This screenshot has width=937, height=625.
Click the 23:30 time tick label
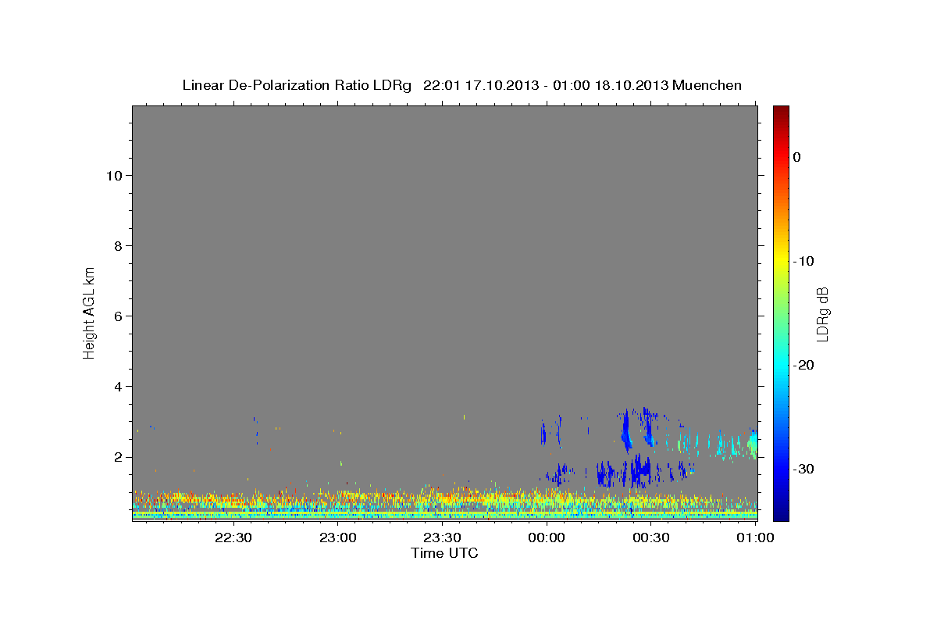click(x=442, y=537)
